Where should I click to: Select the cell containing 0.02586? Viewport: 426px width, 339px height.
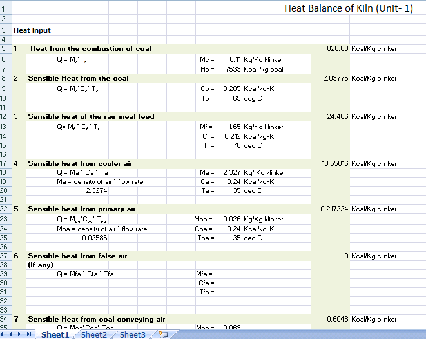[x=95, y=238]
